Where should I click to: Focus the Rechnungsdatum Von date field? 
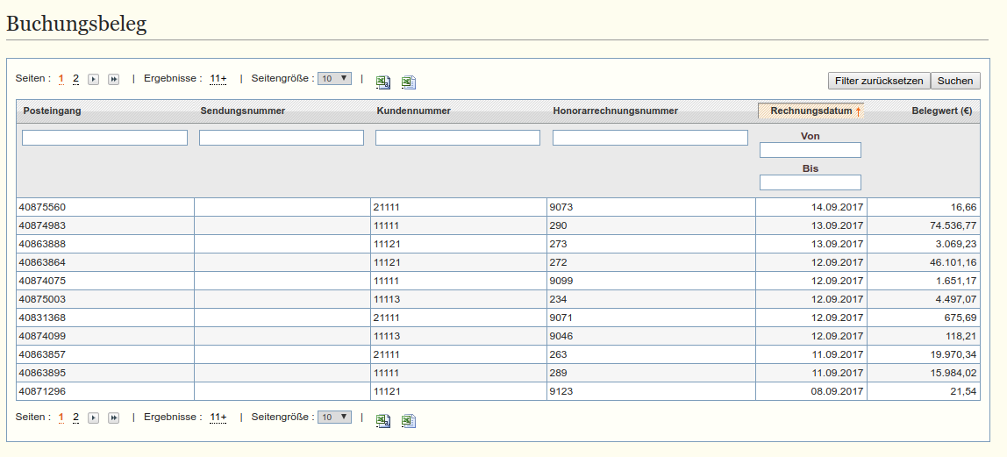811,150
